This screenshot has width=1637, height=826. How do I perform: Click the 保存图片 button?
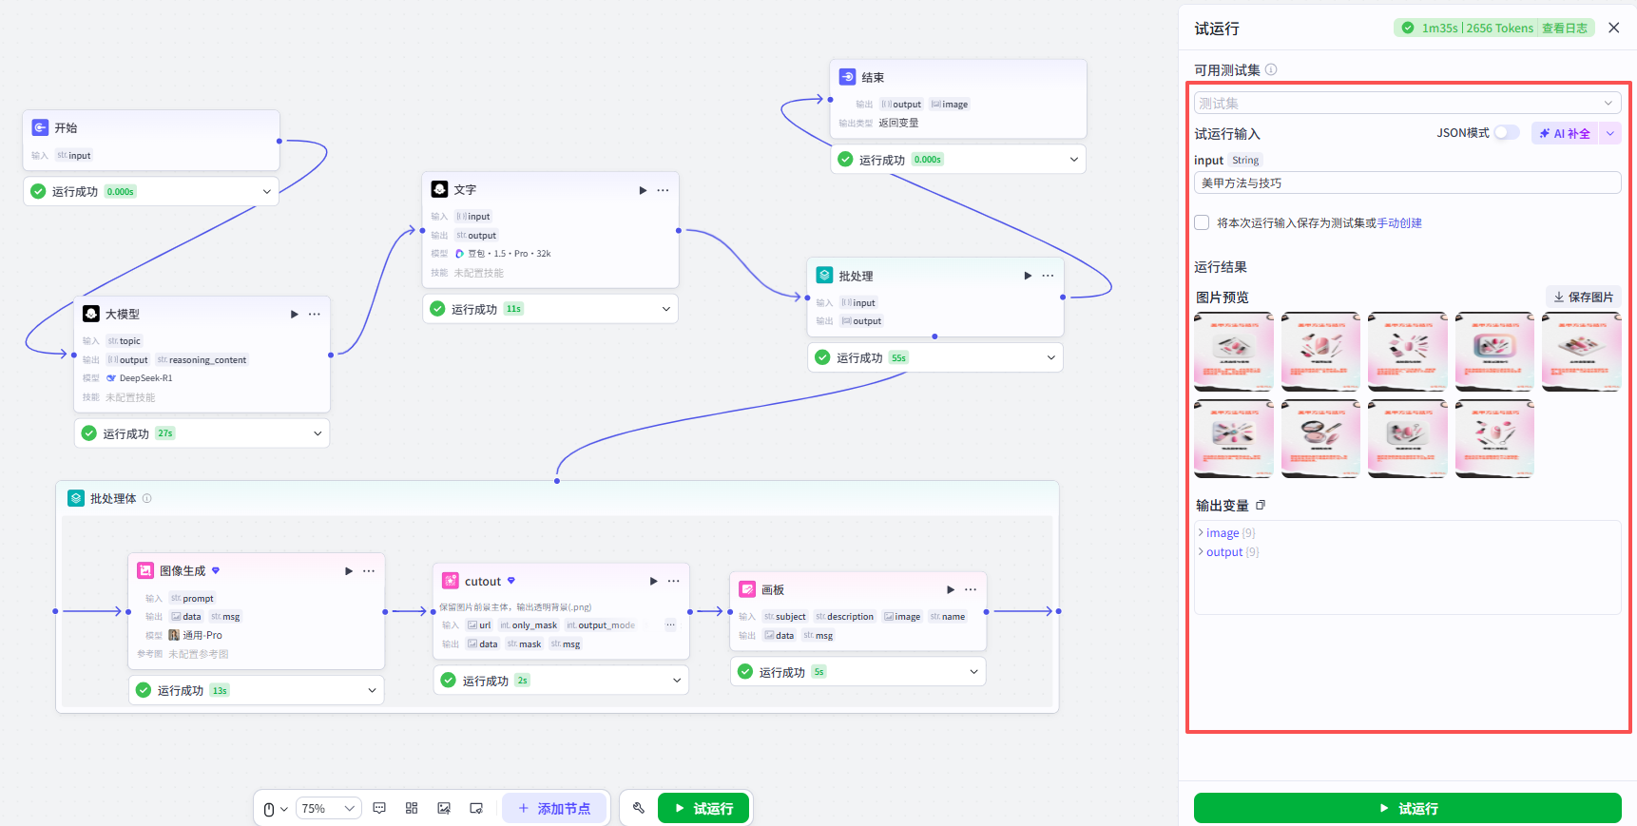click(x=1583, y=298)
